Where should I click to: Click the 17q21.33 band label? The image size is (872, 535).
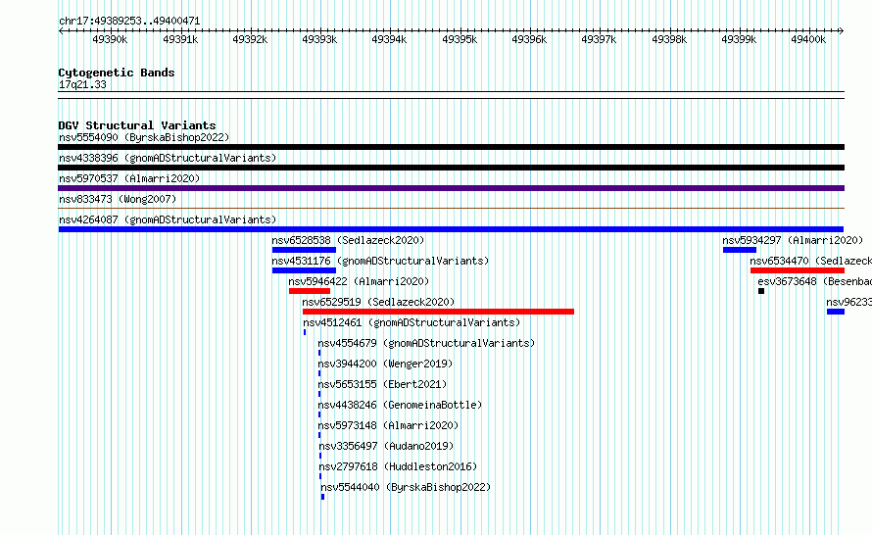pos(82,84)
